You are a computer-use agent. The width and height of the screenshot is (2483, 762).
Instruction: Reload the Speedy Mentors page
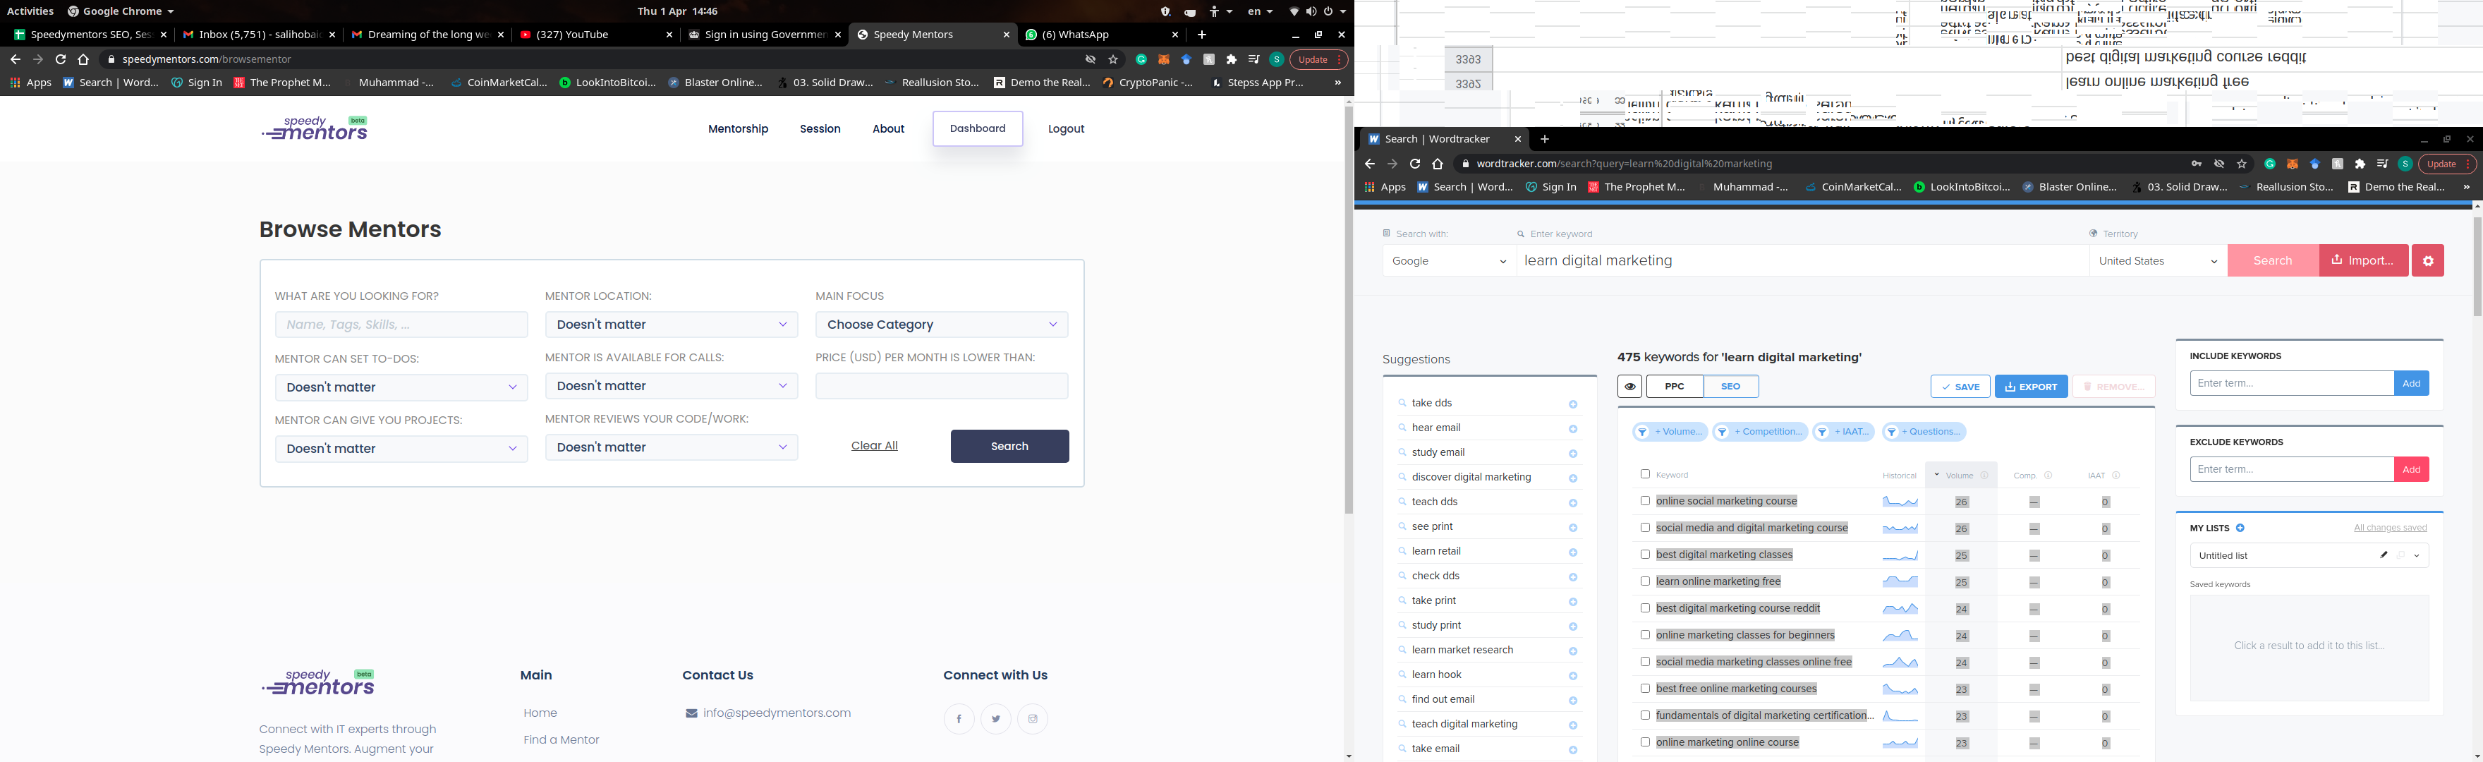pyautogui.click(x=61, y=59)
